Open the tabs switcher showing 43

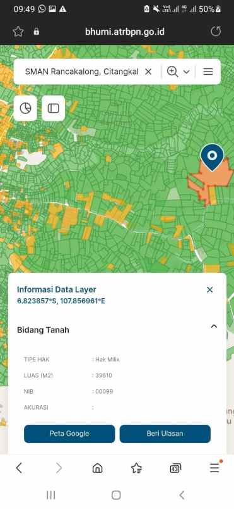click(x=175, y=468)
